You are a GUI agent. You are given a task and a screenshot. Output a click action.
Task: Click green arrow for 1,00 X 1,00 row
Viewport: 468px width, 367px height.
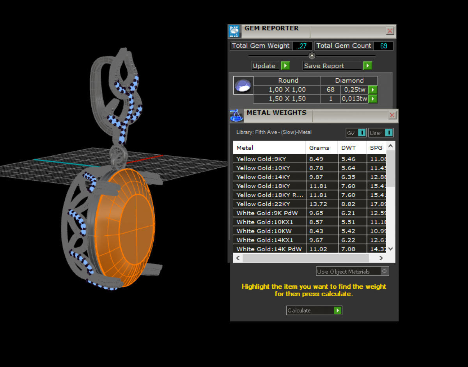[373, 90]
